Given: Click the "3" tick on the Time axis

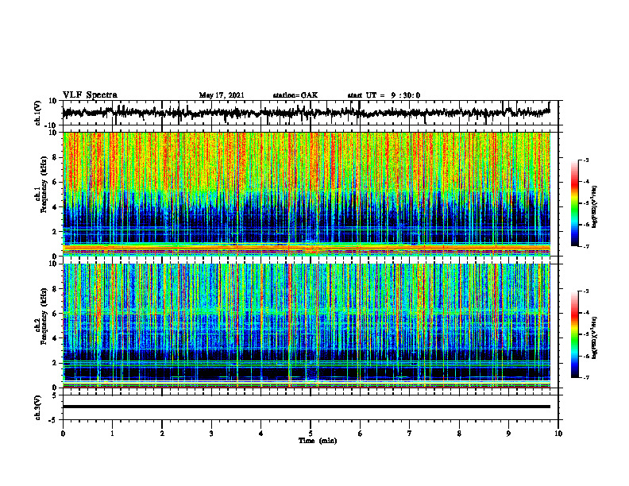Looking at the screenshot, I should pos(211,434).
